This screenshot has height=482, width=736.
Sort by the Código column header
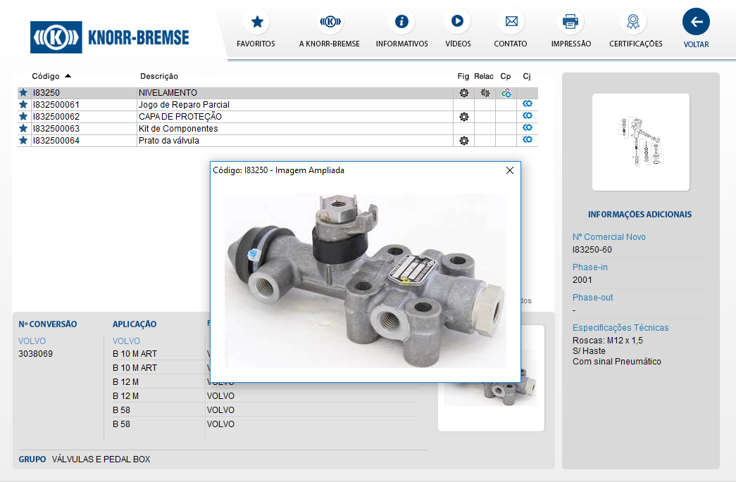click(x=46, y=76)
